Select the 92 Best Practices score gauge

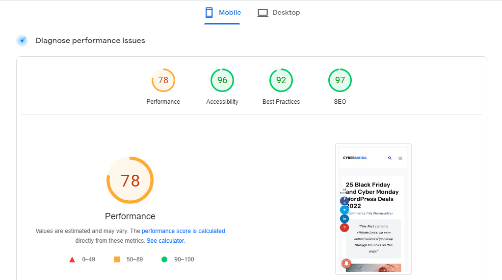(x=281, y=80)
